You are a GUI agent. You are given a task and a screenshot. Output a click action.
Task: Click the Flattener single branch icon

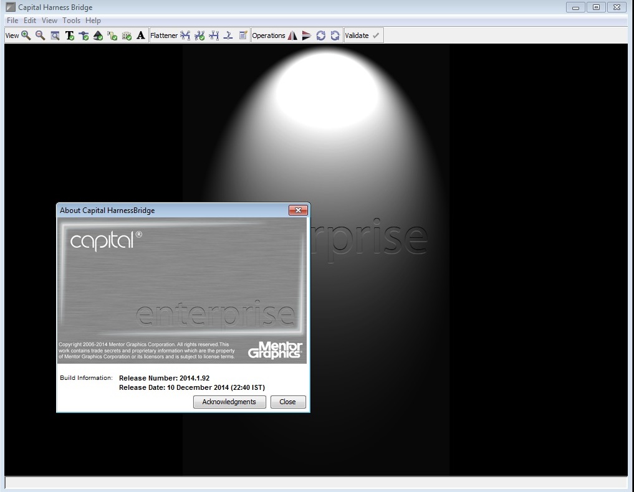tap(228, 35)
